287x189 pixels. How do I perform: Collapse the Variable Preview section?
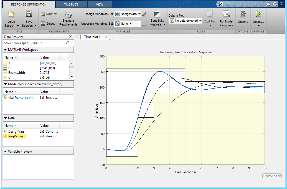(6, 152)
